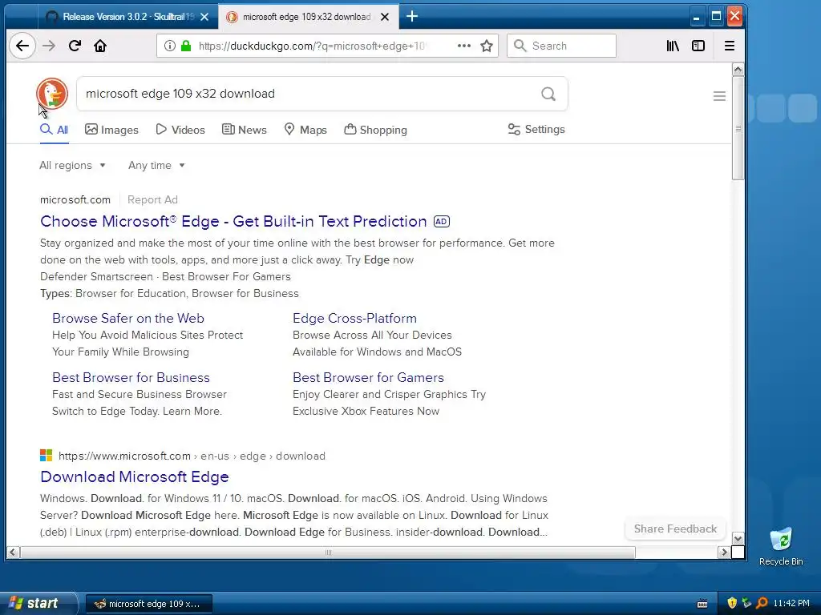This screenshot has height=615, width=821.
Task: Switch to Images results
Action: point(112,130)
